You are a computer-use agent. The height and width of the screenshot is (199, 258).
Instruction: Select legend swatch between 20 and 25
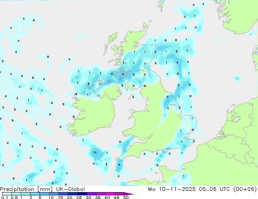[x=72, y=194]
